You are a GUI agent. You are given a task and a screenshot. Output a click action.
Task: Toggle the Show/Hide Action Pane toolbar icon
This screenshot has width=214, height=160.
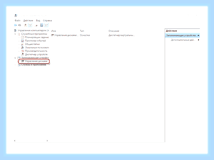(46, 25)
